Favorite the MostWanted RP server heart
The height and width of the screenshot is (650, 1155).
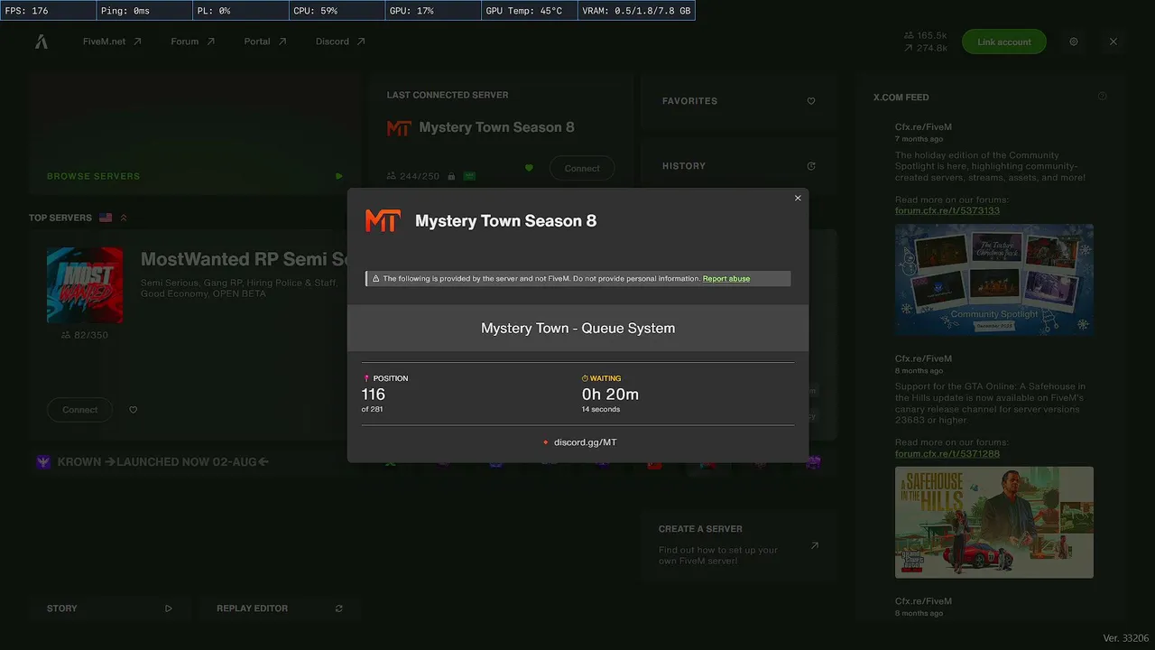134,410
